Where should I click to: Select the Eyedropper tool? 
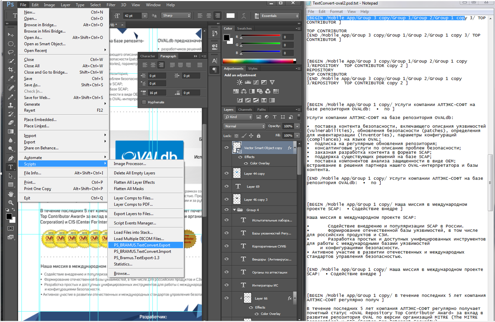(x=10, y=78)
